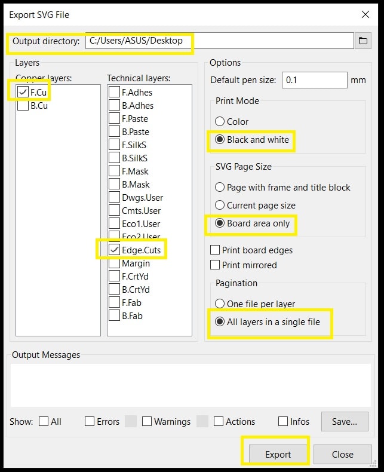
Task: Uncheck the F.Cu copper layer
Action: 23,92
